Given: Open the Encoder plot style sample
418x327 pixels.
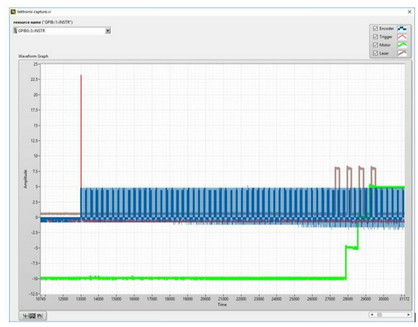Looking at the screenshot, I should (402, 29).
